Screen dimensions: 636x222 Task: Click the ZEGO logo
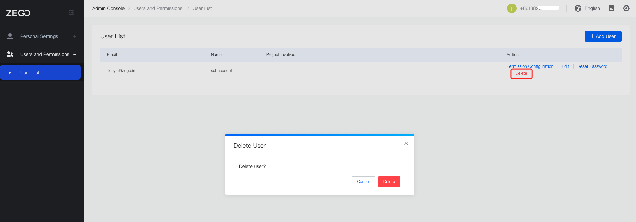click(18, 13)
